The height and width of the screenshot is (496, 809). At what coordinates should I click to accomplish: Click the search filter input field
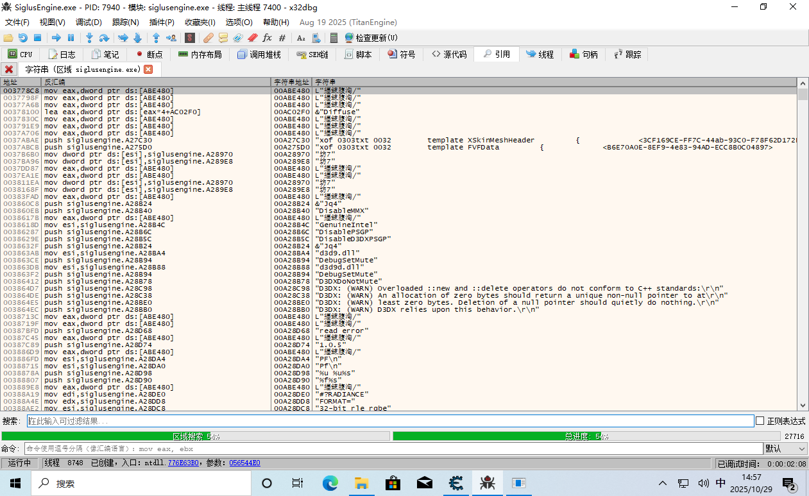click(390, 421)
